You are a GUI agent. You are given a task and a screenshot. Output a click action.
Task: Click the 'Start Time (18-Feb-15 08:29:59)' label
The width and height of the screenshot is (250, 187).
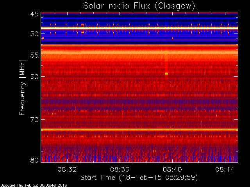pyautogui.click(x=139, y=178)
